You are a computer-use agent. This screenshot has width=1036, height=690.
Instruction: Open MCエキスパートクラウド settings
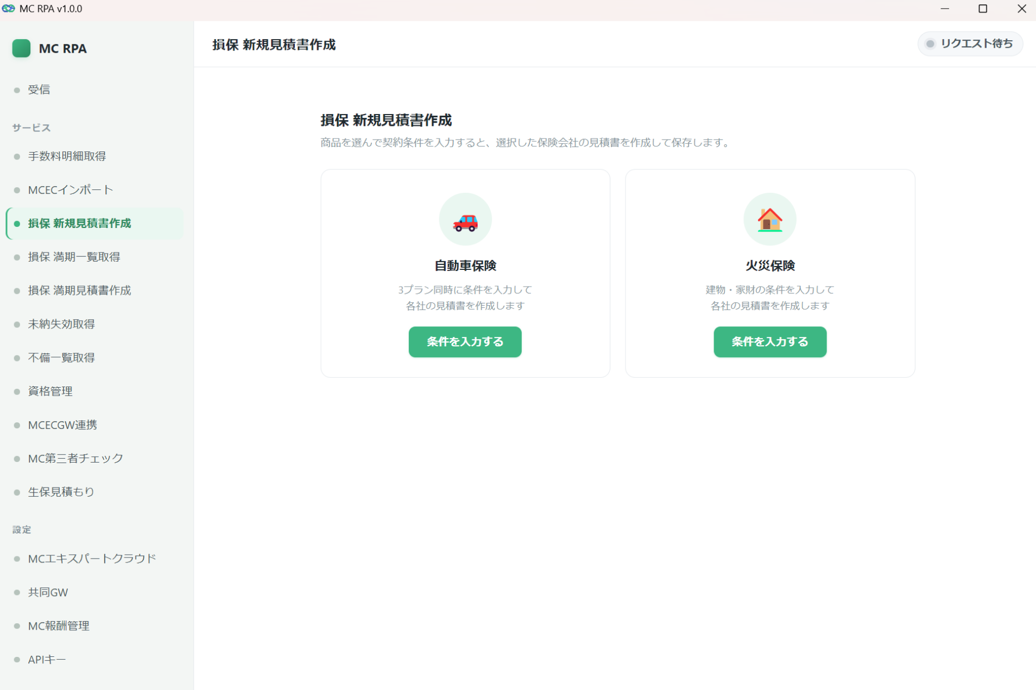point(94,559)
